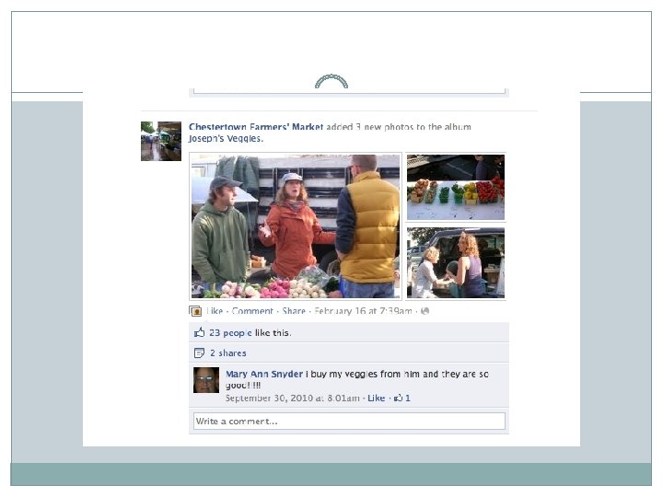Viewport: 663px width, 497px height.
Task: Click the thumbs-up count on Mary Ann's comment
Action: (x=402, y=399)
